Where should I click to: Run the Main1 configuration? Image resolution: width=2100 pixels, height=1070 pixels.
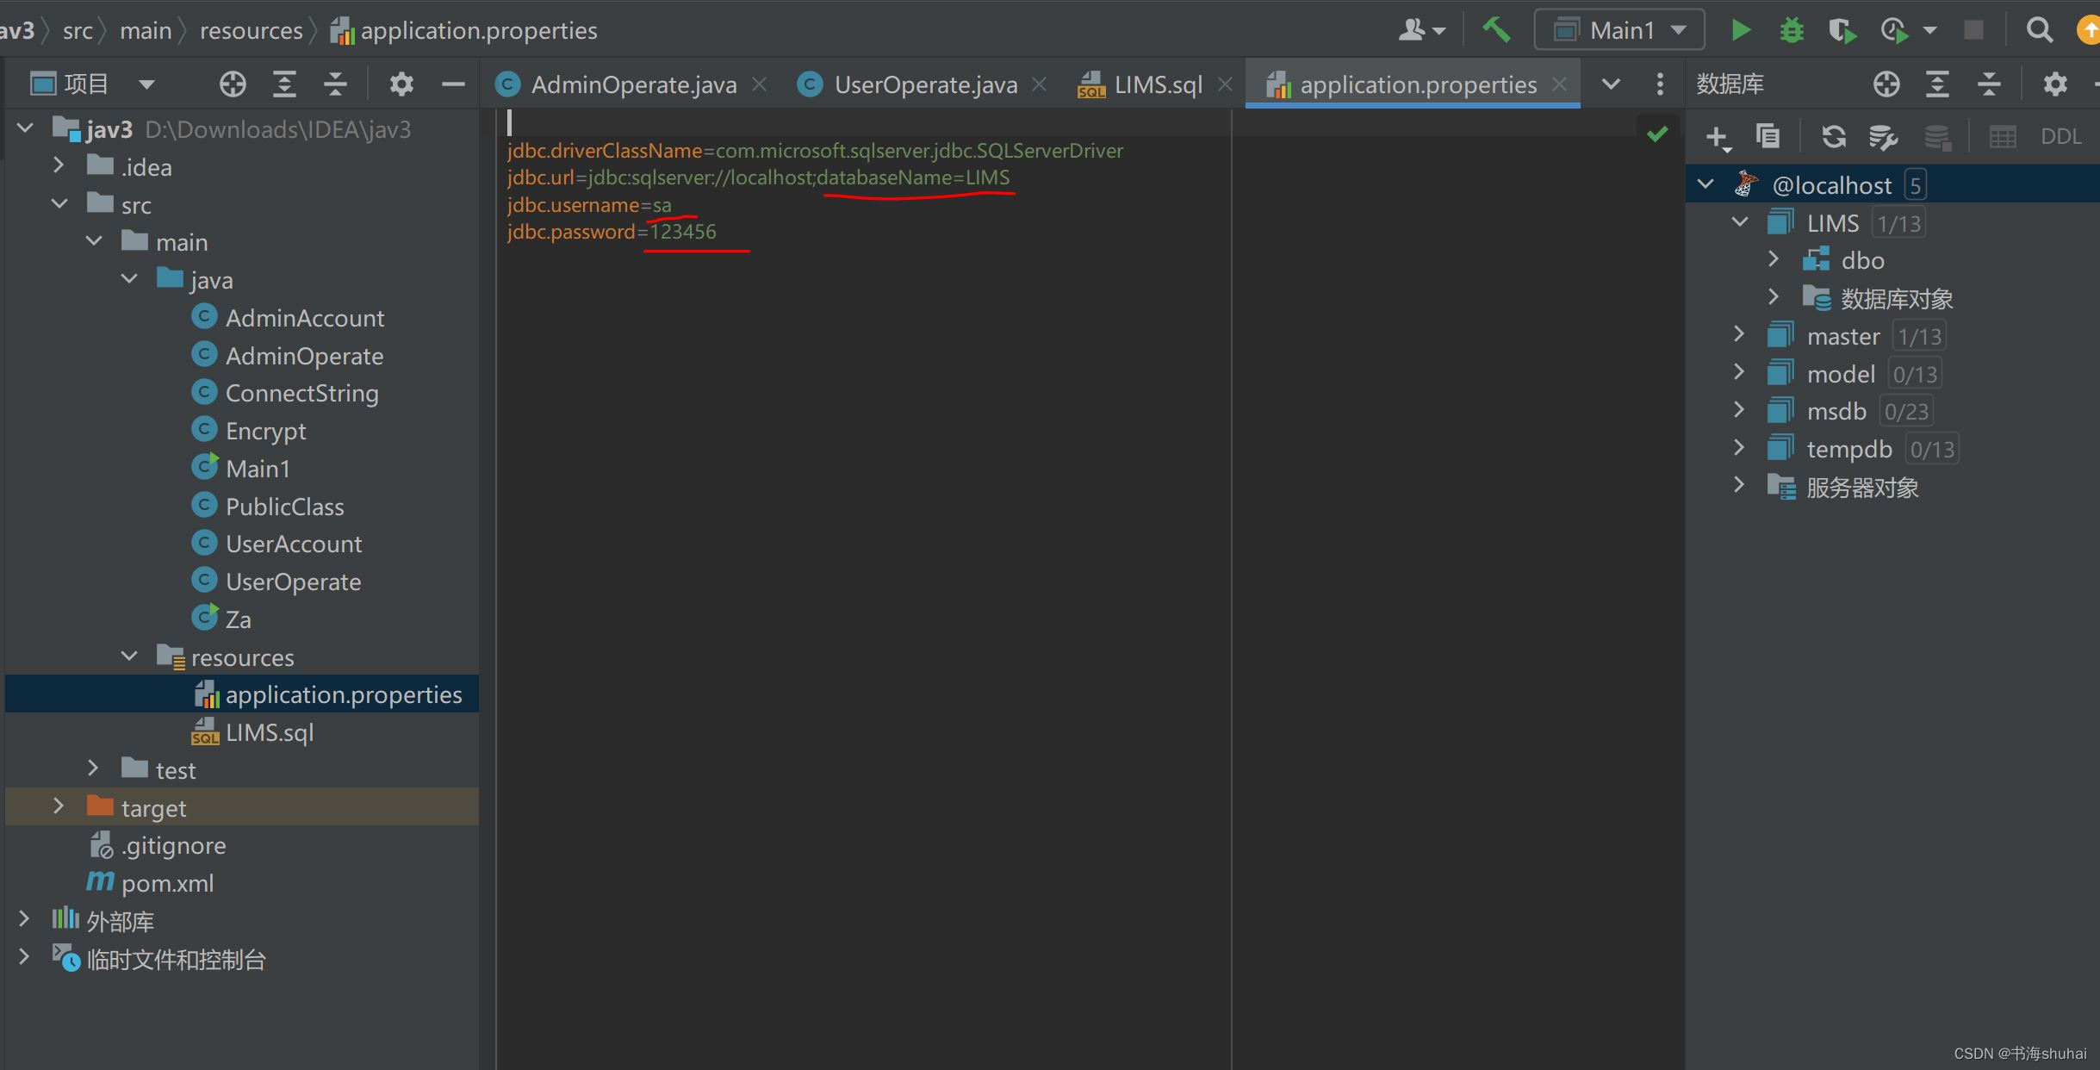pyautogui.click(x=1741, y=28)
